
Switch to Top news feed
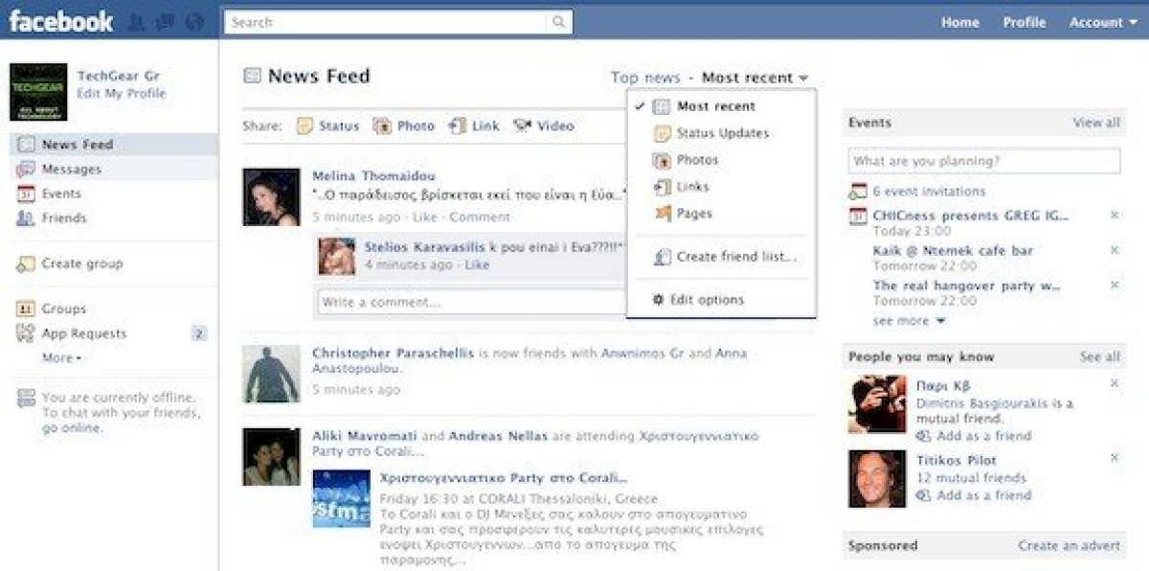click(645, 78)
